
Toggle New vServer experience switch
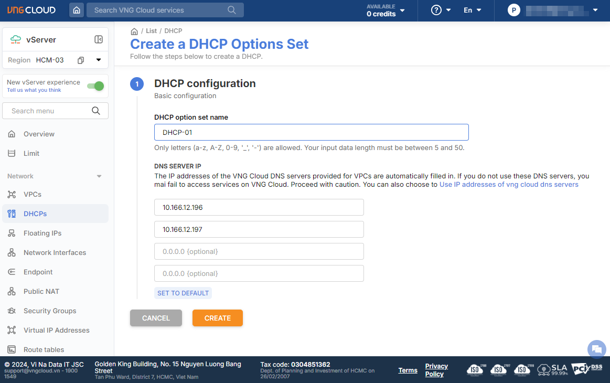pyautogui.click(x=95, y=86)
